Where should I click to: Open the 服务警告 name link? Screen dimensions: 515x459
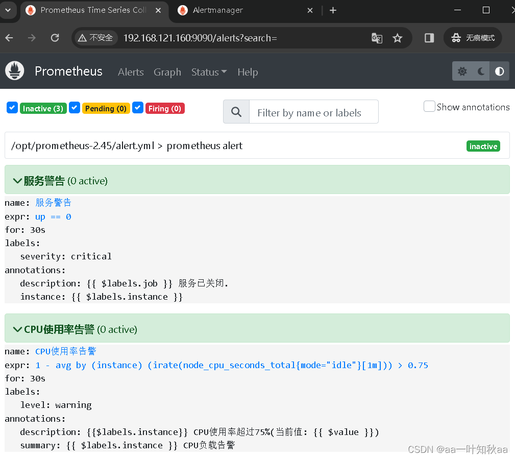(53, 202)
